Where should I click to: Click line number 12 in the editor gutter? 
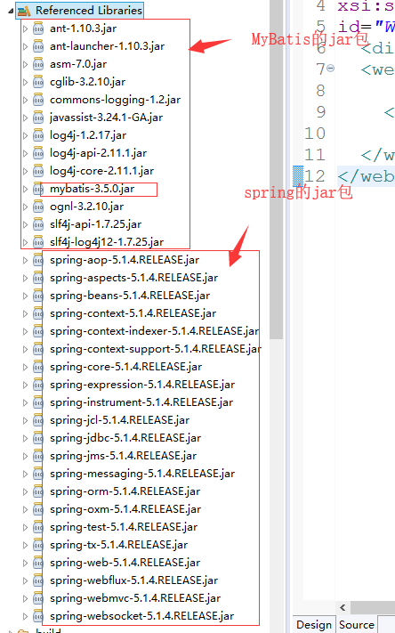[x=315, y=176]
